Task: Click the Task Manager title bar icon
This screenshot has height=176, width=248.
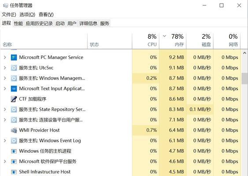Action: click(6, 6)
